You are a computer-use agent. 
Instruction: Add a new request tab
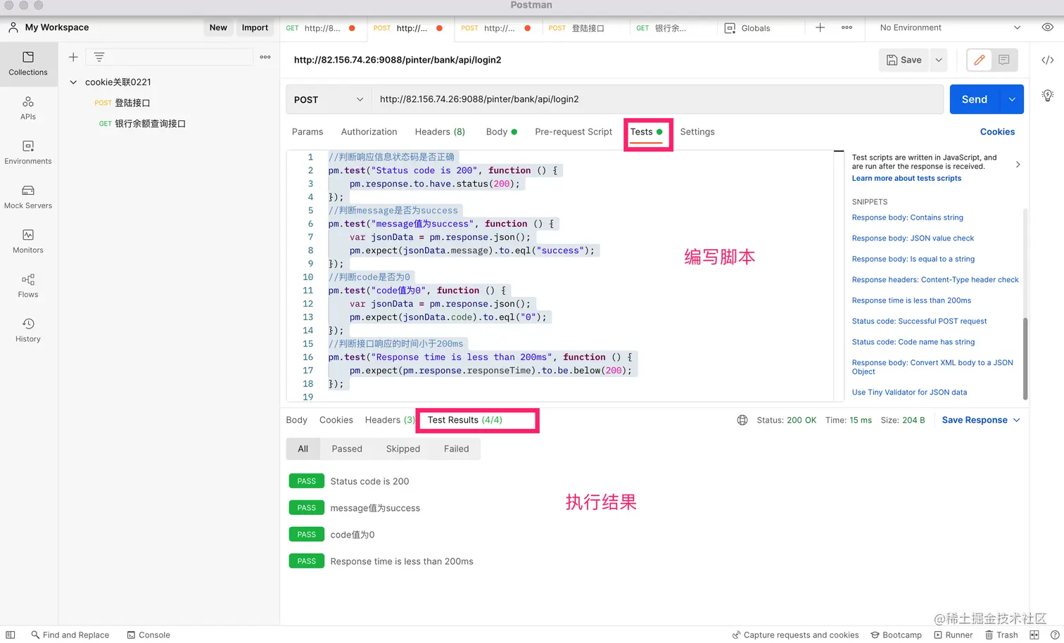(820, 27)
